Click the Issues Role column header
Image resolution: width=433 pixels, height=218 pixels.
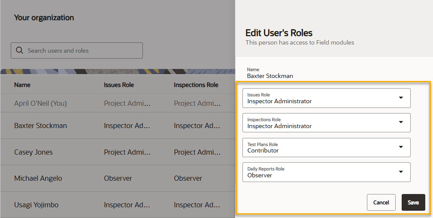[x=119, y=85]
